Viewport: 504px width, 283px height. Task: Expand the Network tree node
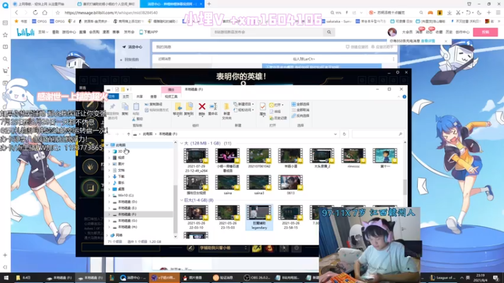tap(107, 235)
